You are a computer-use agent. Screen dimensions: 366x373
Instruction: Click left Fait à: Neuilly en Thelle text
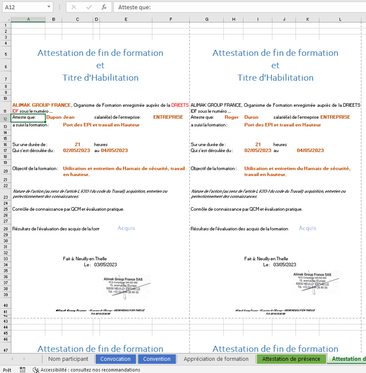pos(85,259)
